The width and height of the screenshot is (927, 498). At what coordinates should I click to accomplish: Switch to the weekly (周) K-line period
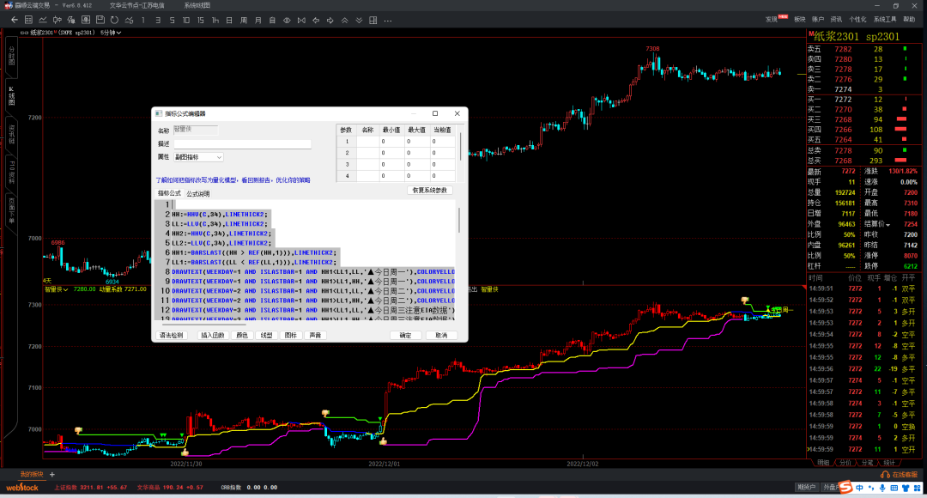coord(244,20)
